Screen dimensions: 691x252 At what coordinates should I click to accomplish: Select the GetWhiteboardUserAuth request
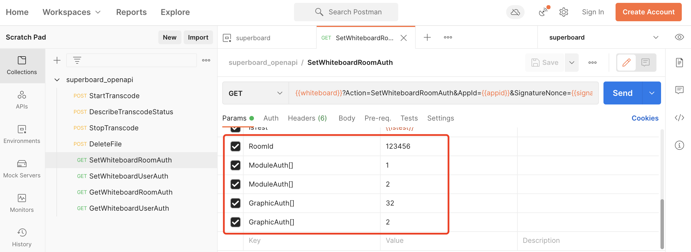131,208
